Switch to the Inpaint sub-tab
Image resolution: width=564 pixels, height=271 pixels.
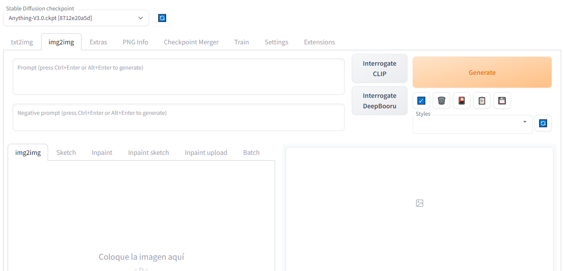pyautogui.click(x=102, y=153)
